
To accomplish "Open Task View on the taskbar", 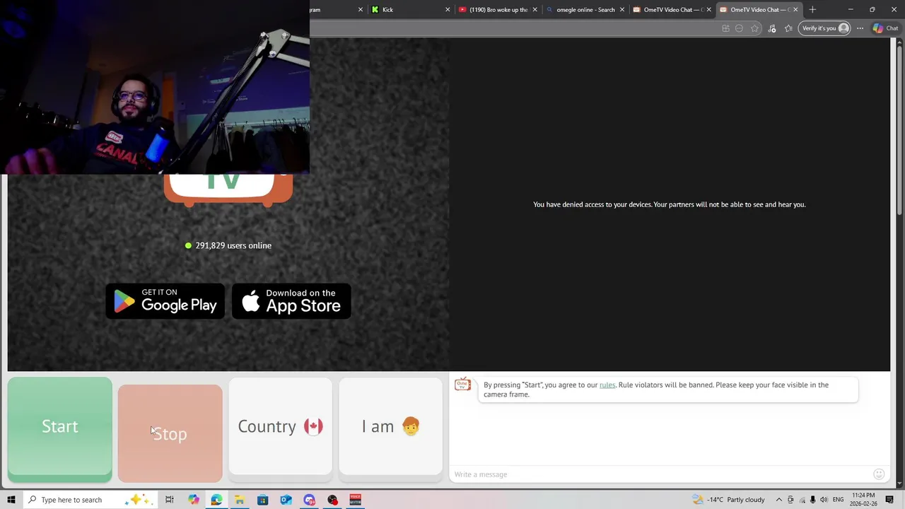I will point(170,500).
